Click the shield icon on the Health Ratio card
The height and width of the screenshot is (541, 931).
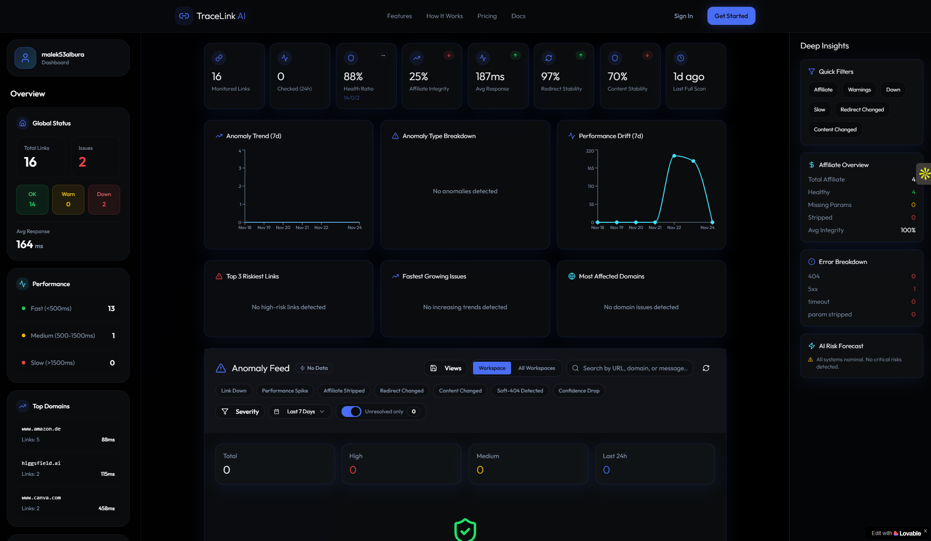click(350, 58)
